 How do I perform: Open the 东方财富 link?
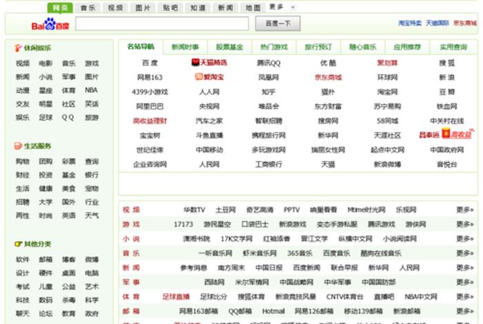coord(328,106)
